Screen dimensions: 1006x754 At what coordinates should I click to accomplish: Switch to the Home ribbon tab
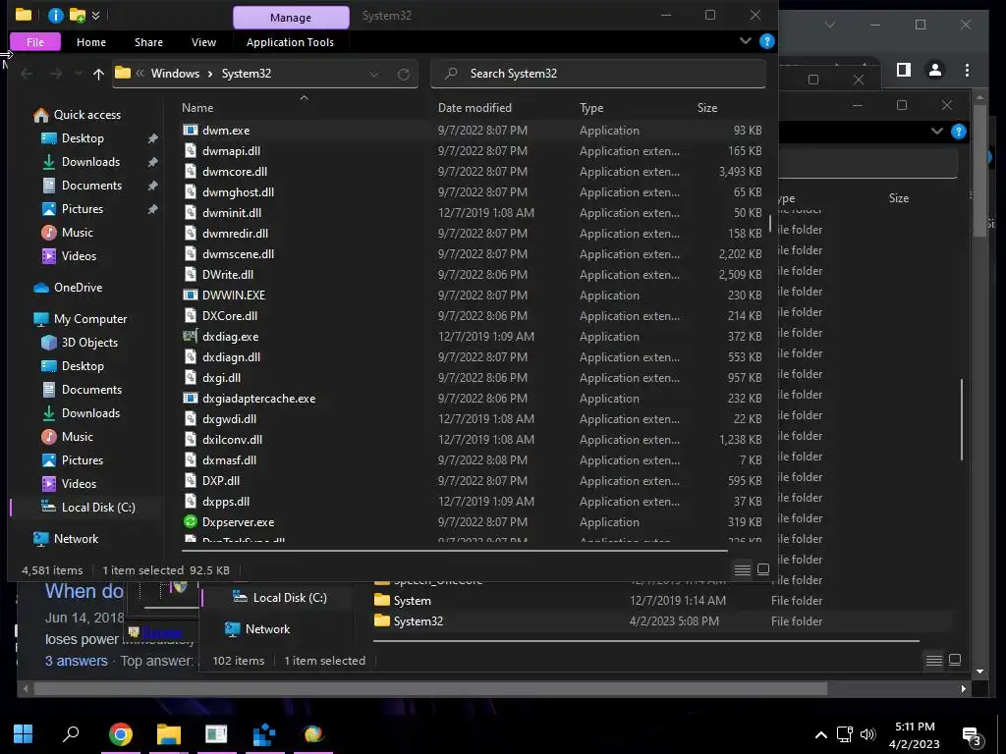pyautogui.click(x=91, y=41)
